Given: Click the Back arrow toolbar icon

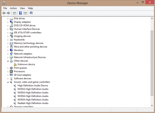Looking at the screenshot, I should 4,13.
